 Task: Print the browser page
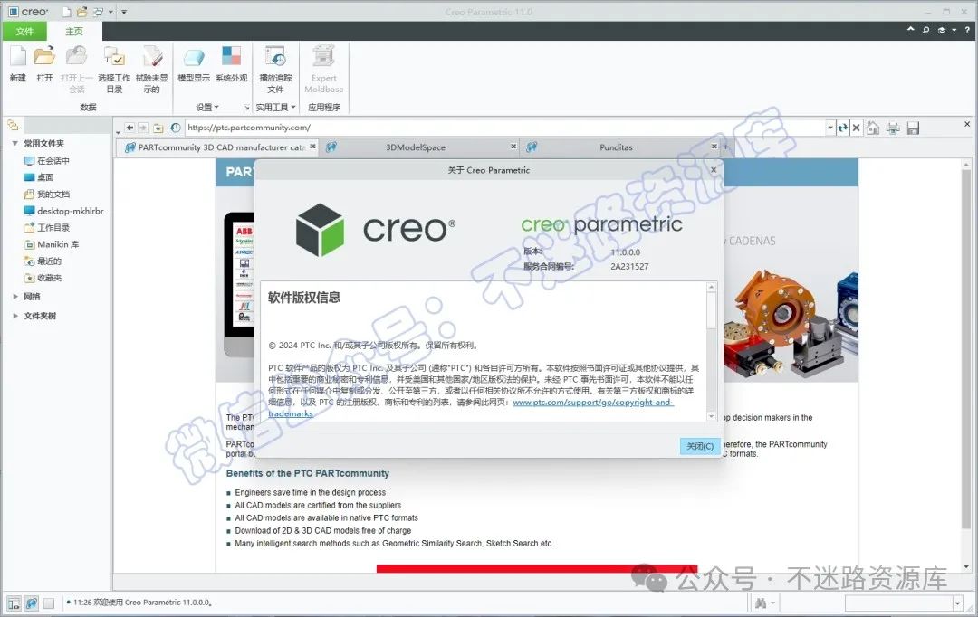(x=893, y=128)
